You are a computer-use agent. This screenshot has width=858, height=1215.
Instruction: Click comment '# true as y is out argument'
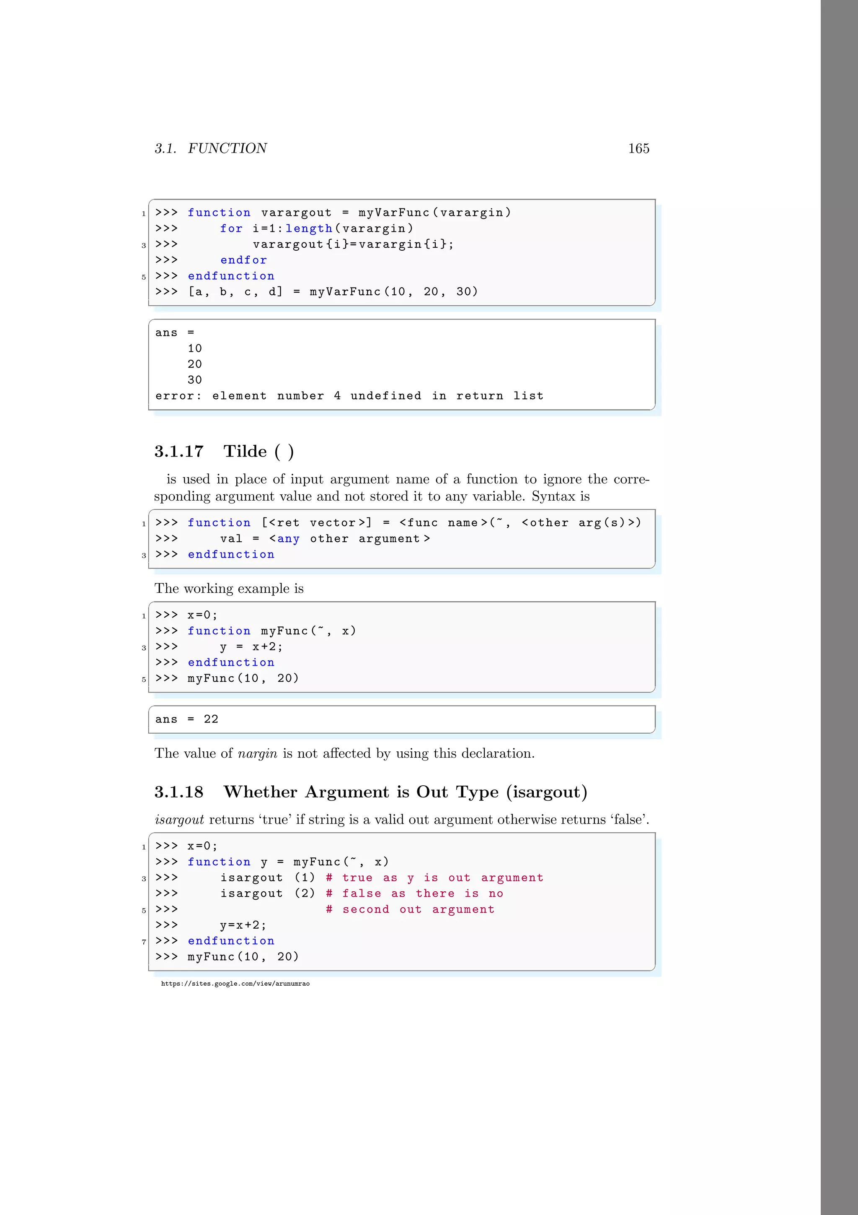434,878
